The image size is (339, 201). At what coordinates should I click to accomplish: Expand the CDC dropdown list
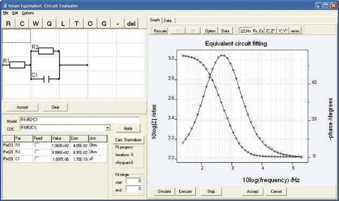coord(107,128)
